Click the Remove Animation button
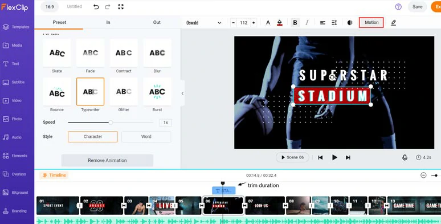Image resolution: width=441 pixels, height=224 pixels. tap(107, 160)
